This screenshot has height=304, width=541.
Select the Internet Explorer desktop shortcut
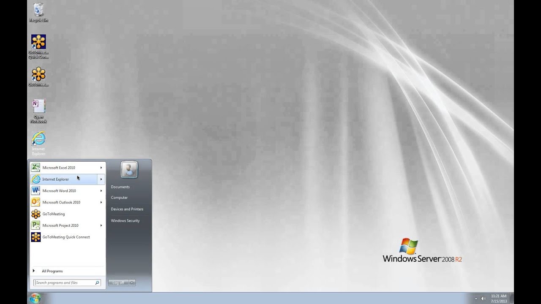tap(38, 143)
